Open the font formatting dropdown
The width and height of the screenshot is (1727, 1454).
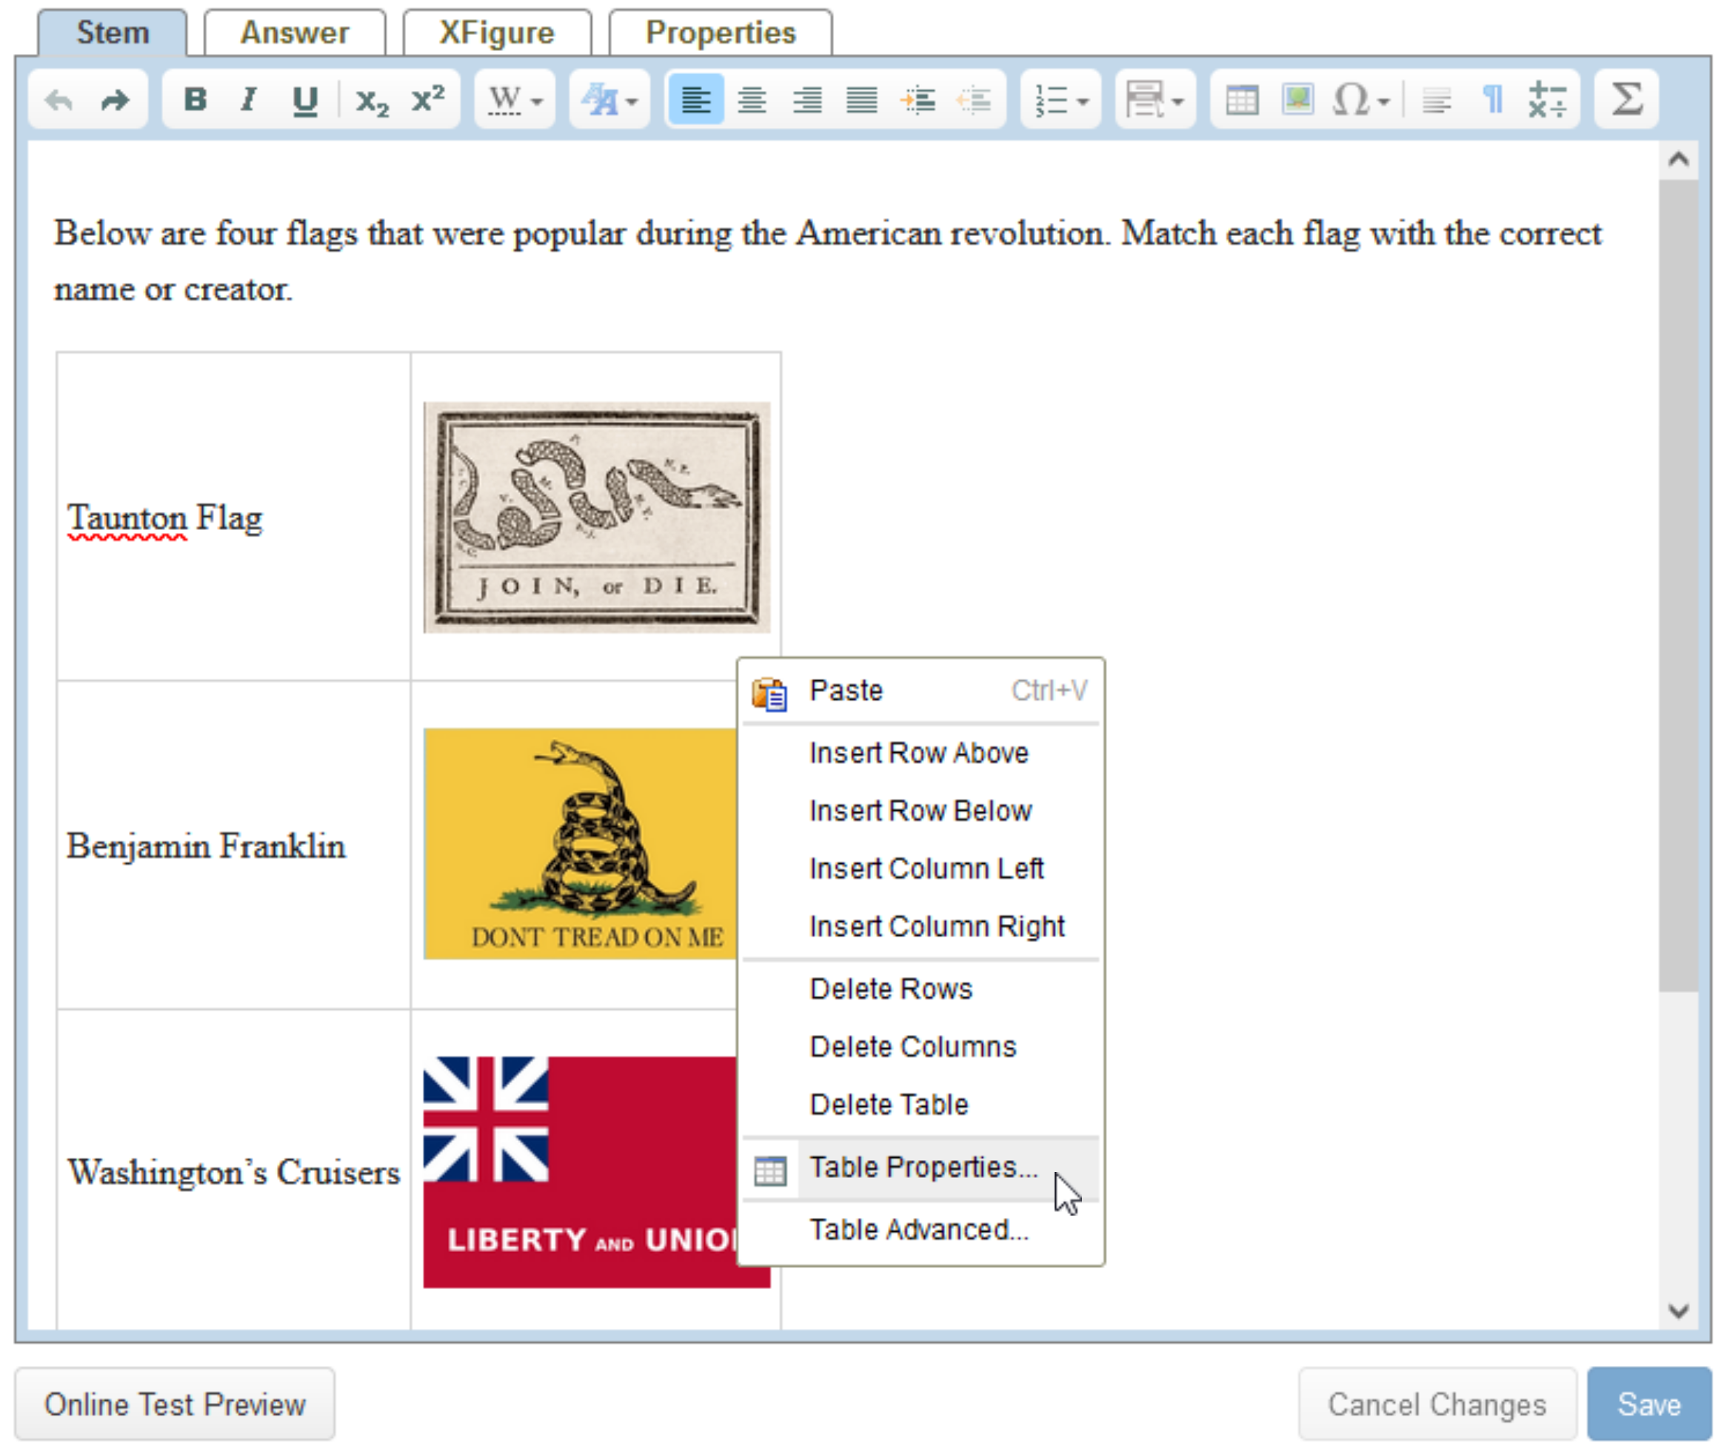tap(609, 101)
